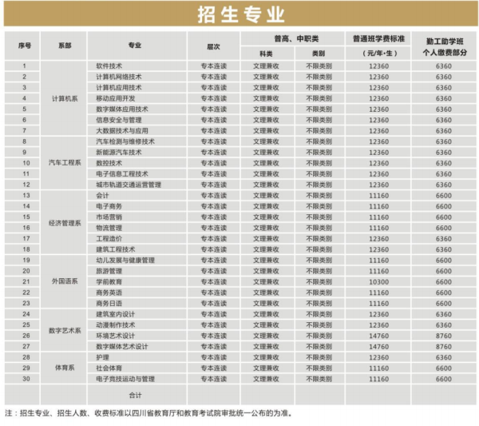
Task: Click the 6360 fee in 护理 row
Action: (444, 357)
